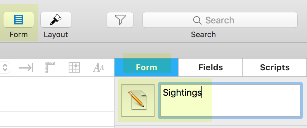Viewport: 307px width, 128px height.
Task: Click the funnel filter button
Action: 120,20
